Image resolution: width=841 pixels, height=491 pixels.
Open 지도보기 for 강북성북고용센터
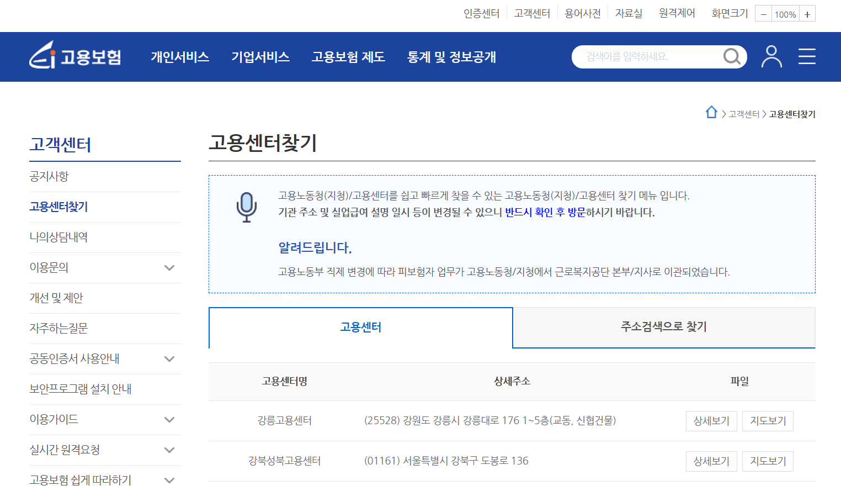coord(768,461)
